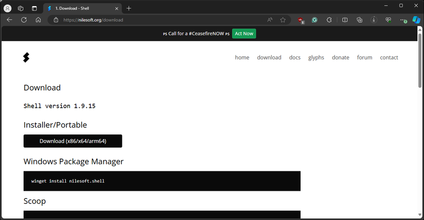The width and height of the screenshot is (424, 220).
Task: View site information lock icon
Action: coord(56,19)
